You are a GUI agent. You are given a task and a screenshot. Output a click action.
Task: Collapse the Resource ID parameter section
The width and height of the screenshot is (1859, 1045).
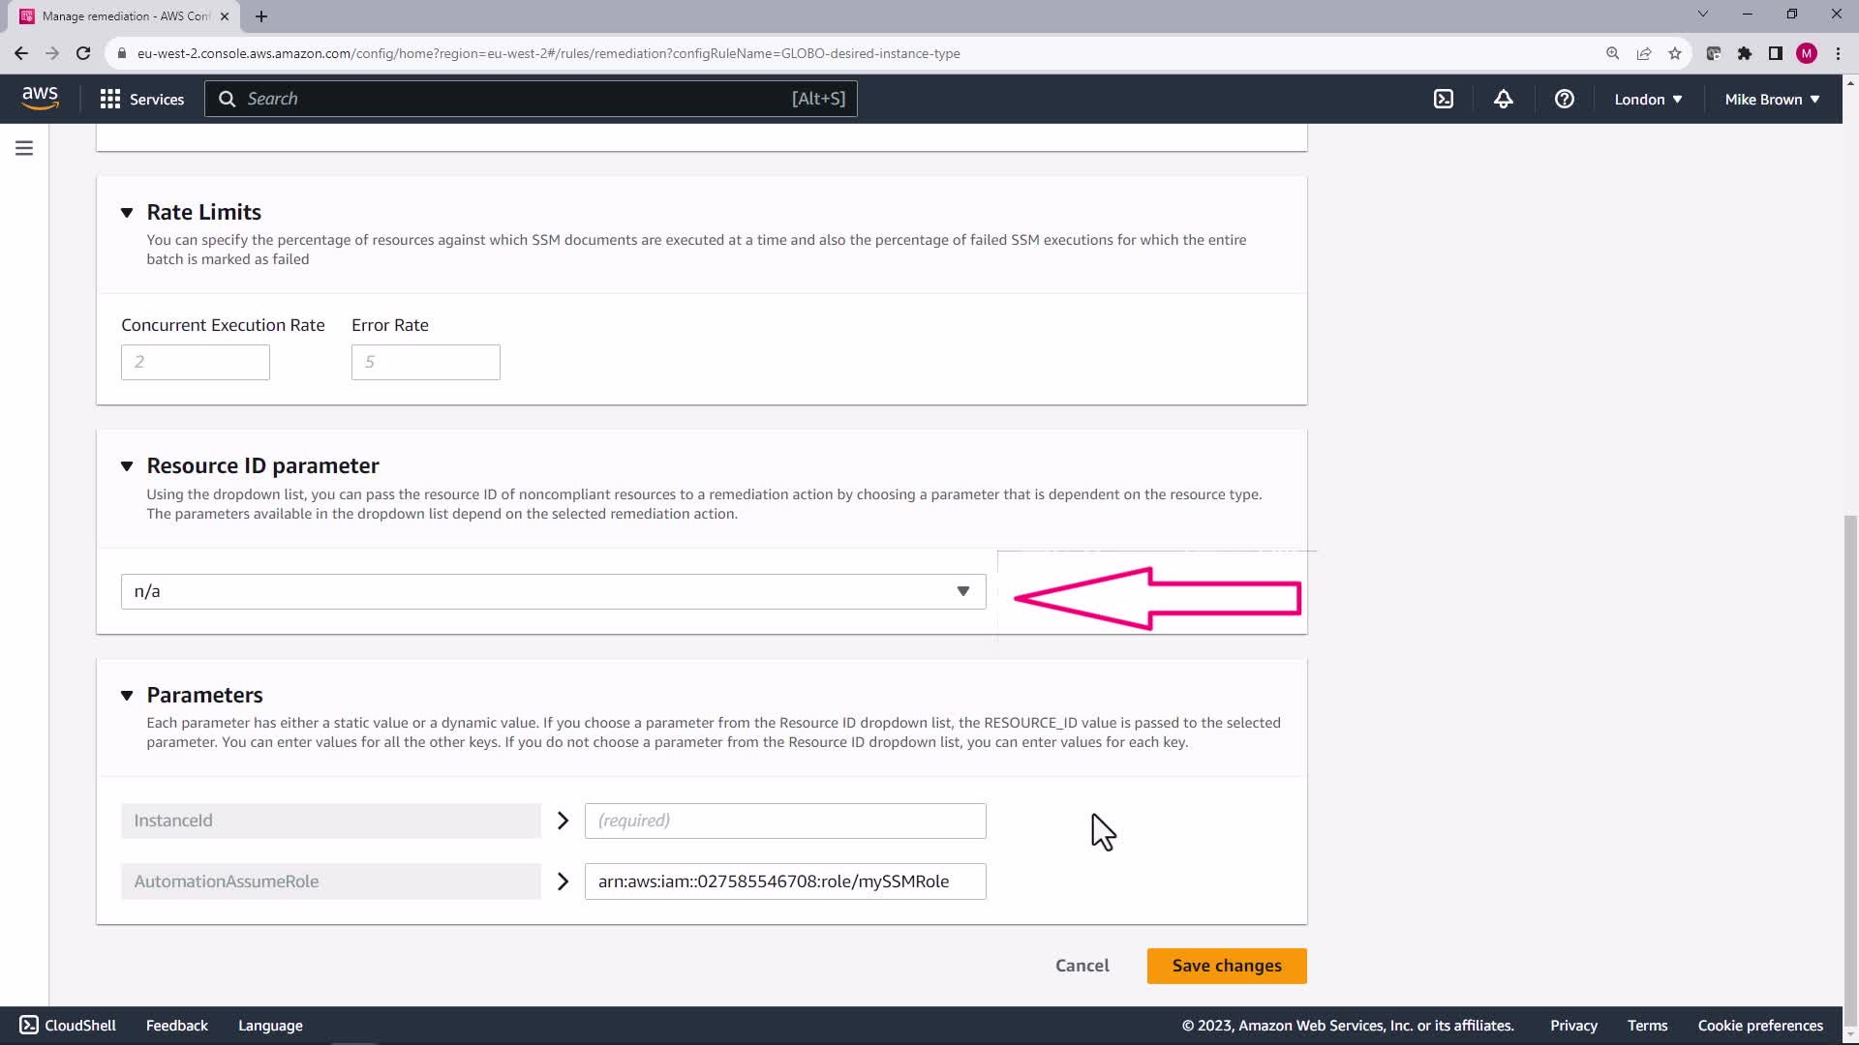127,466
